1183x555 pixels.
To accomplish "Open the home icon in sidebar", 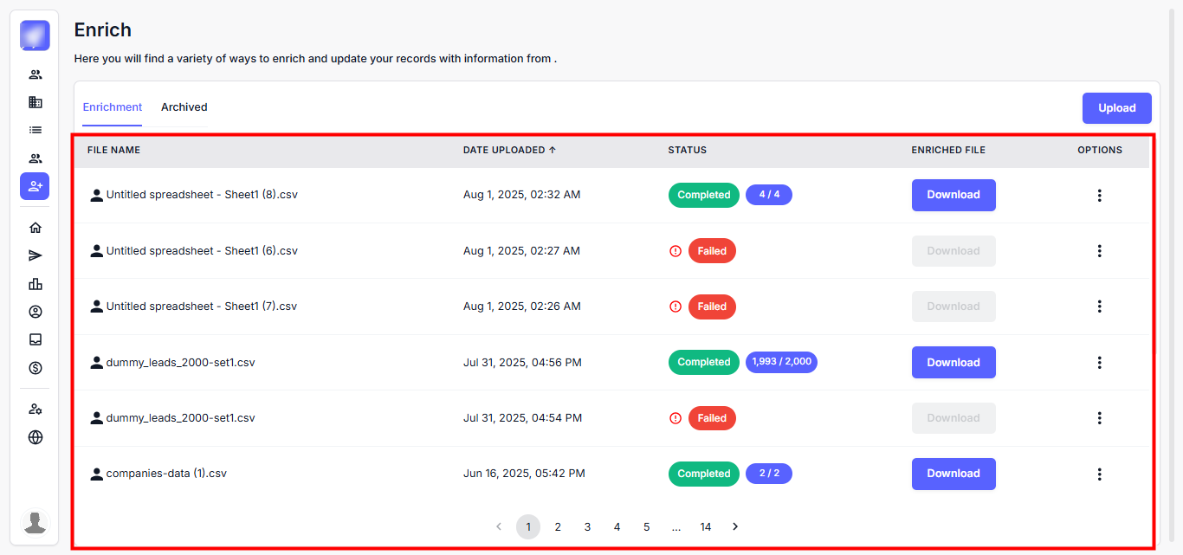I will 36,228.
